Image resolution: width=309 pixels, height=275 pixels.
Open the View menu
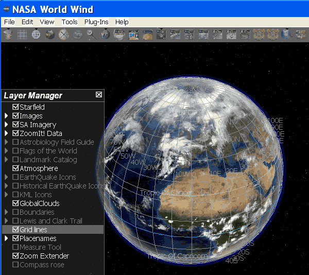point(47,22)
